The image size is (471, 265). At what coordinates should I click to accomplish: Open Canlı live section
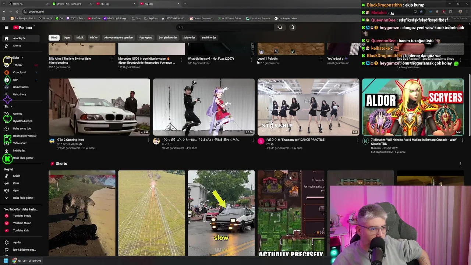tap(21, 183)
